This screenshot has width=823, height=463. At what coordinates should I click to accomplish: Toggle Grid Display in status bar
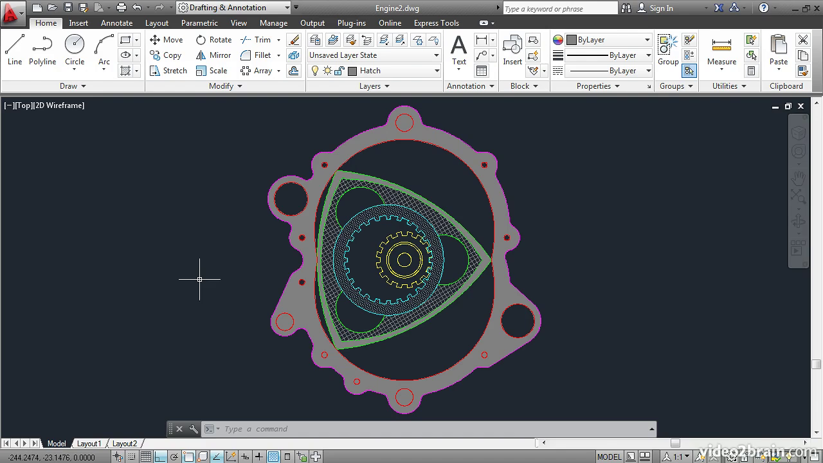(146, 457)
